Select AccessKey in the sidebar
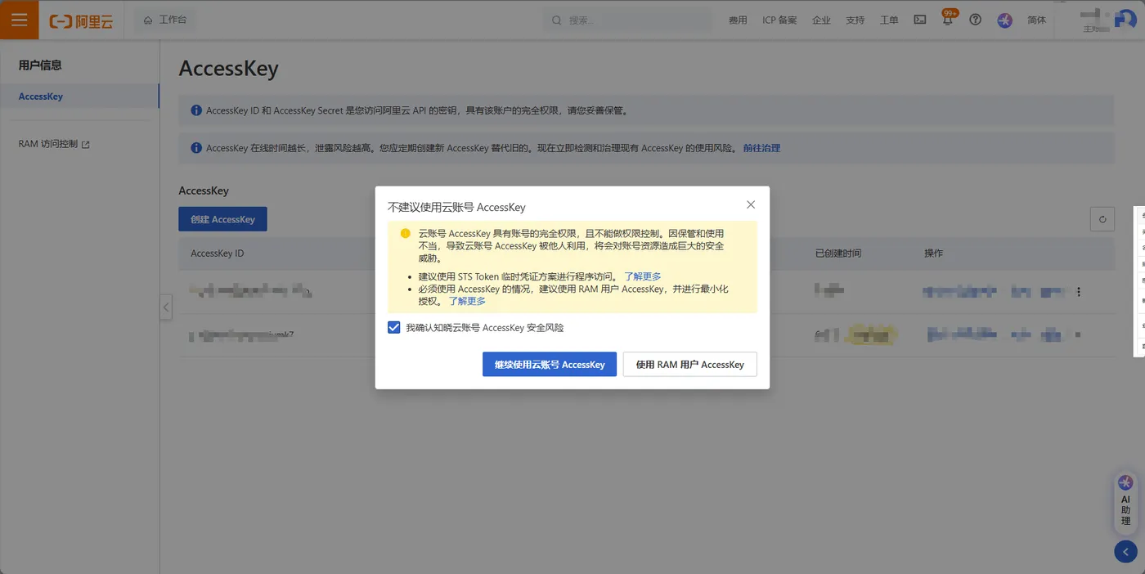The width and height of the screenshot is (1145, 574). pyautogui.click(x=79, y=96)
